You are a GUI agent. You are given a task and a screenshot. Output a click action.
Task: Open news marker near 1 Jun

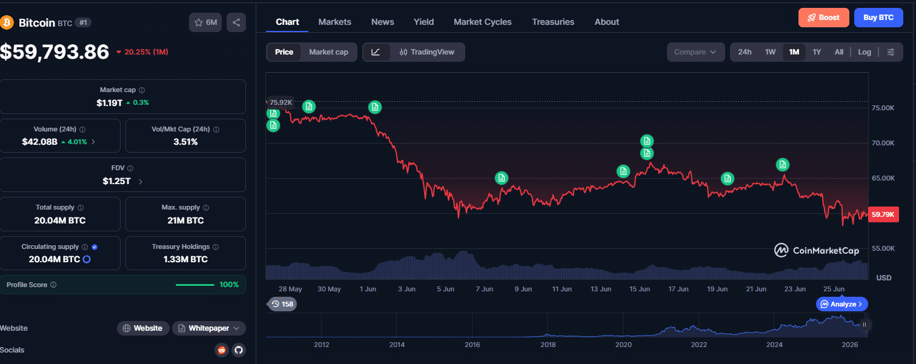375,107
